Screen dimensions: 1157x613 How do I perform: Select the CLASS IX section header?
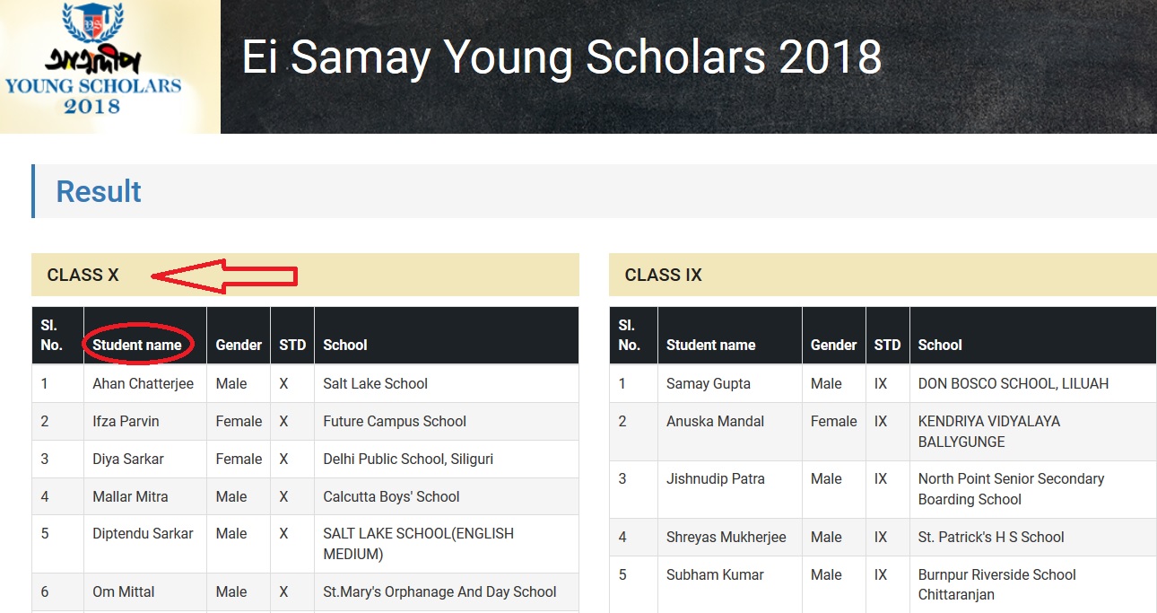pos(663,276)
